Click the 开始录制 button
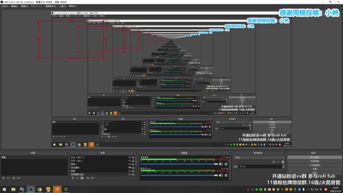This screenshot has height=193, width=343. (x=315, y=161)
